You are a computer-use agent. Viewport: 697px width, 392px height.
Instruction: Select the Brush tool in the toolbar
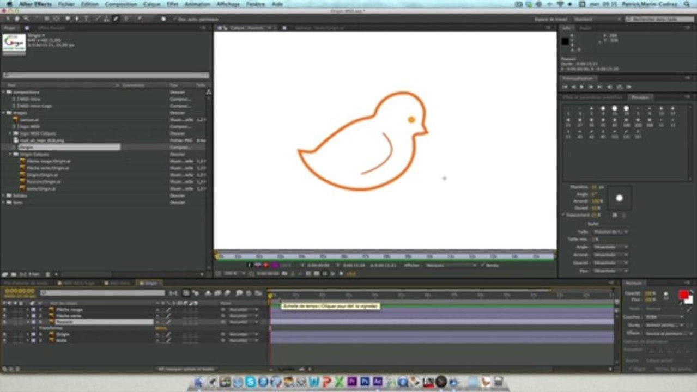97,19
